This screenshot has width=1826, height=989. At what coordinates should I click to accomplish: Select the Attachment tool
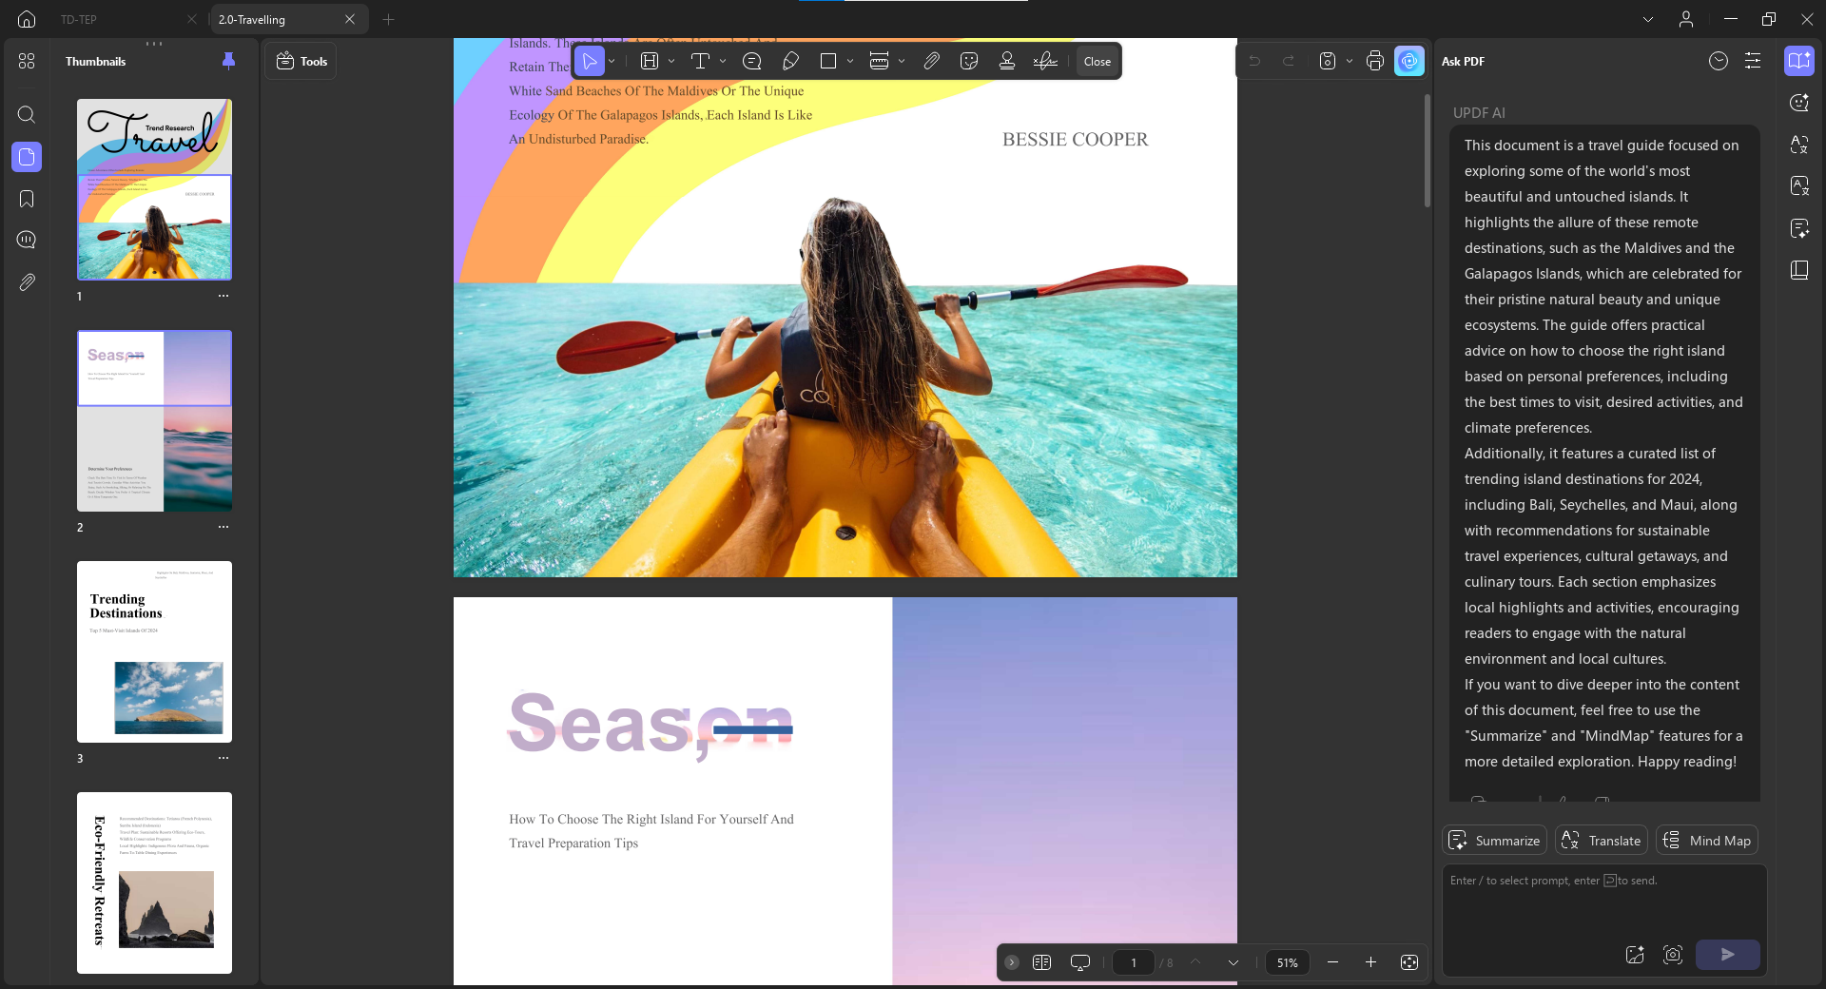click(x=932, y=61)
